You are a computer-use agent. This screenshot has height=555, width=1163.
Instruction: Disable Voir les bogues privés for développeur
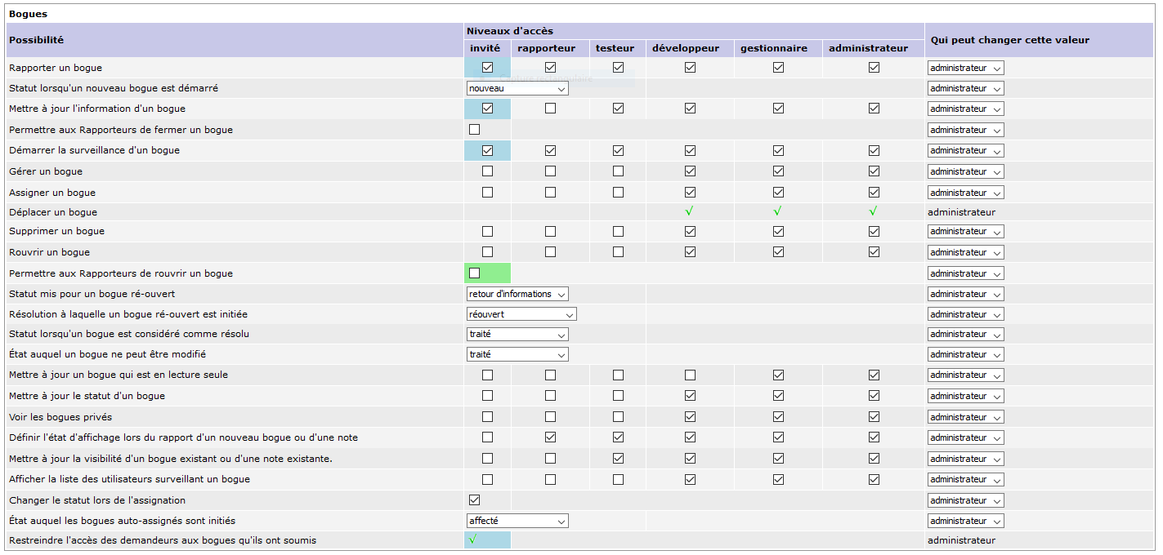click(690, 416)
